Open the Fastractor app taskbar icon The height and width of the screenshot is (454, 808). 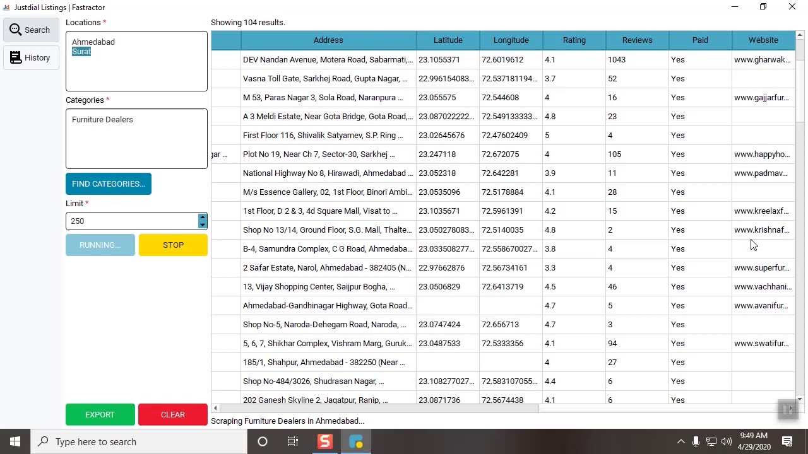[x=356, y=441]
